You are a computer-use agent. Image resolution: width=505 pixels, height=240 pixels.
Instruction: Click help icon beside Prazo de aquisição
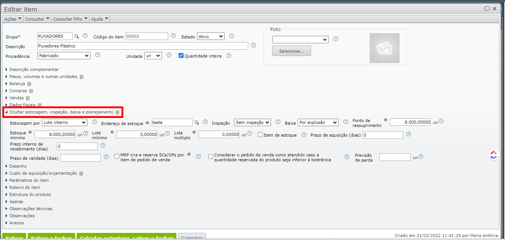click(409, 134)
